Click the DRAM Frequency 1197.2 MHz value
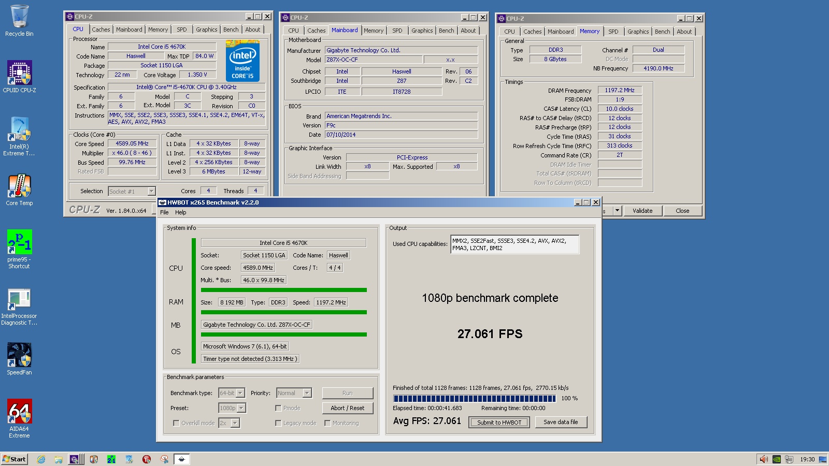 (620, 90)
